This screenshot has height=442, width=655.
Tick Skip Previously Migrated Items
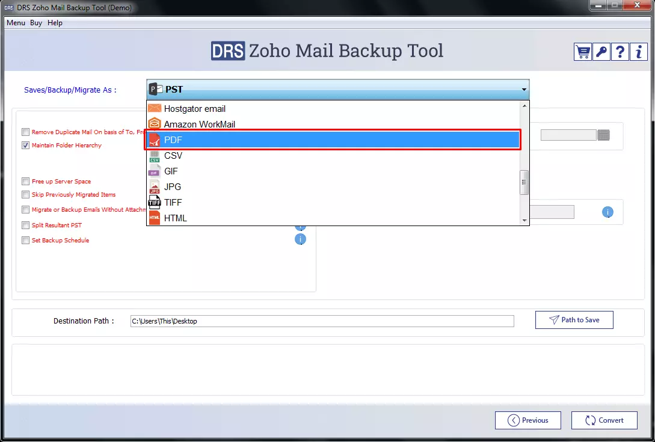pos(25,195)
